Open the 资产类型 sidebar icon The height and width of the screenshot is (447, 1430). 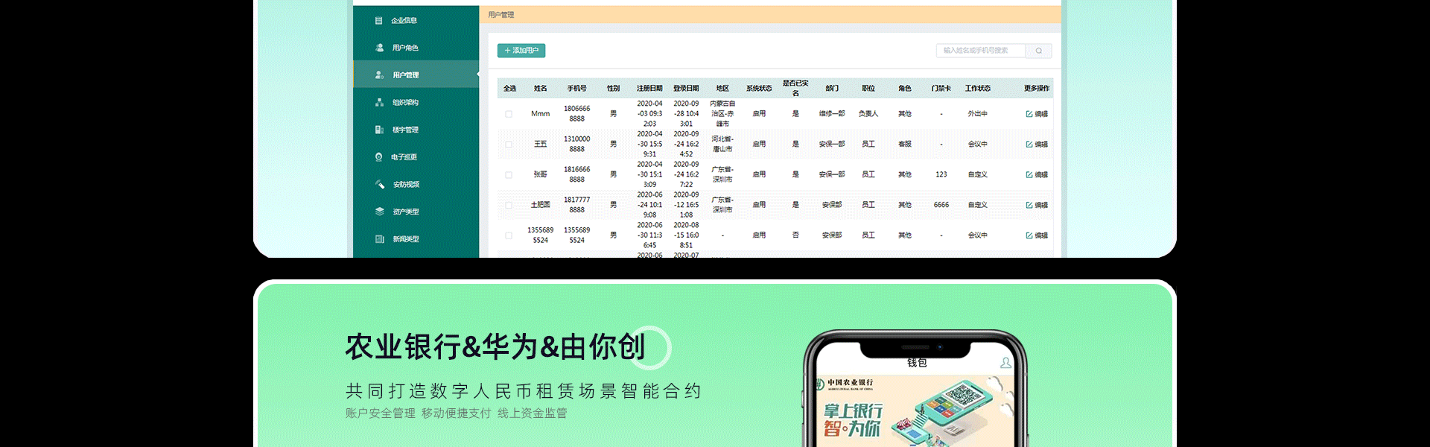(379, 212)
